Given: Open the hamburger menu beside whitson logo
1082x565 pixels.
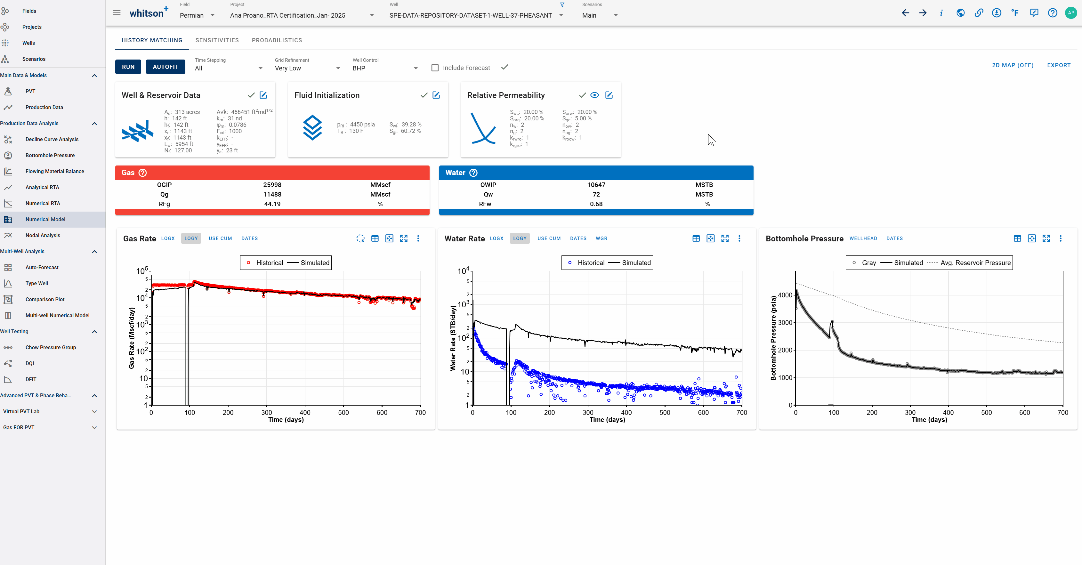Looking at the screenshot, I should (117, 13).
